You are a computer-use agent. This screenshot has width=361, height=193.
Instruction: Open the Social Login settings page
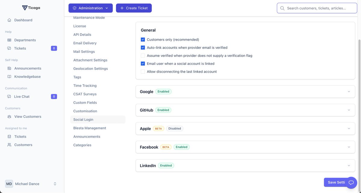(x=83, y=119)
